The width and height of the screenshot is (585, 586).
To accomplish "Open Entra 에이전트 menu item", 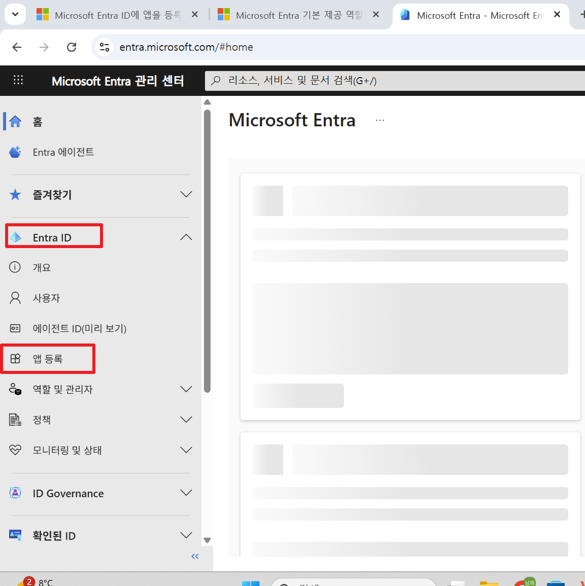I will 100,152.
